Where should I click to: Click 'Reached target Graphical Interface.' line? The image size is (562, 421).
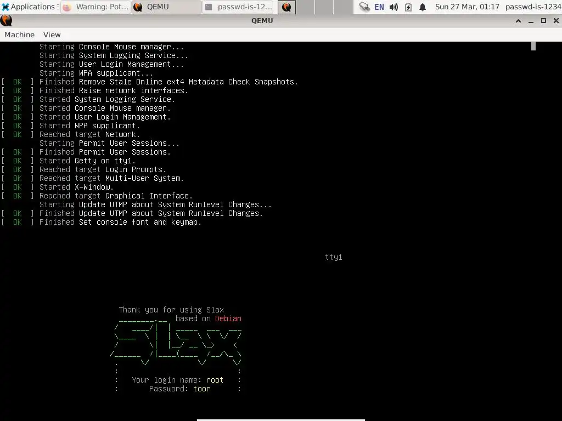[x=116, y=196]
